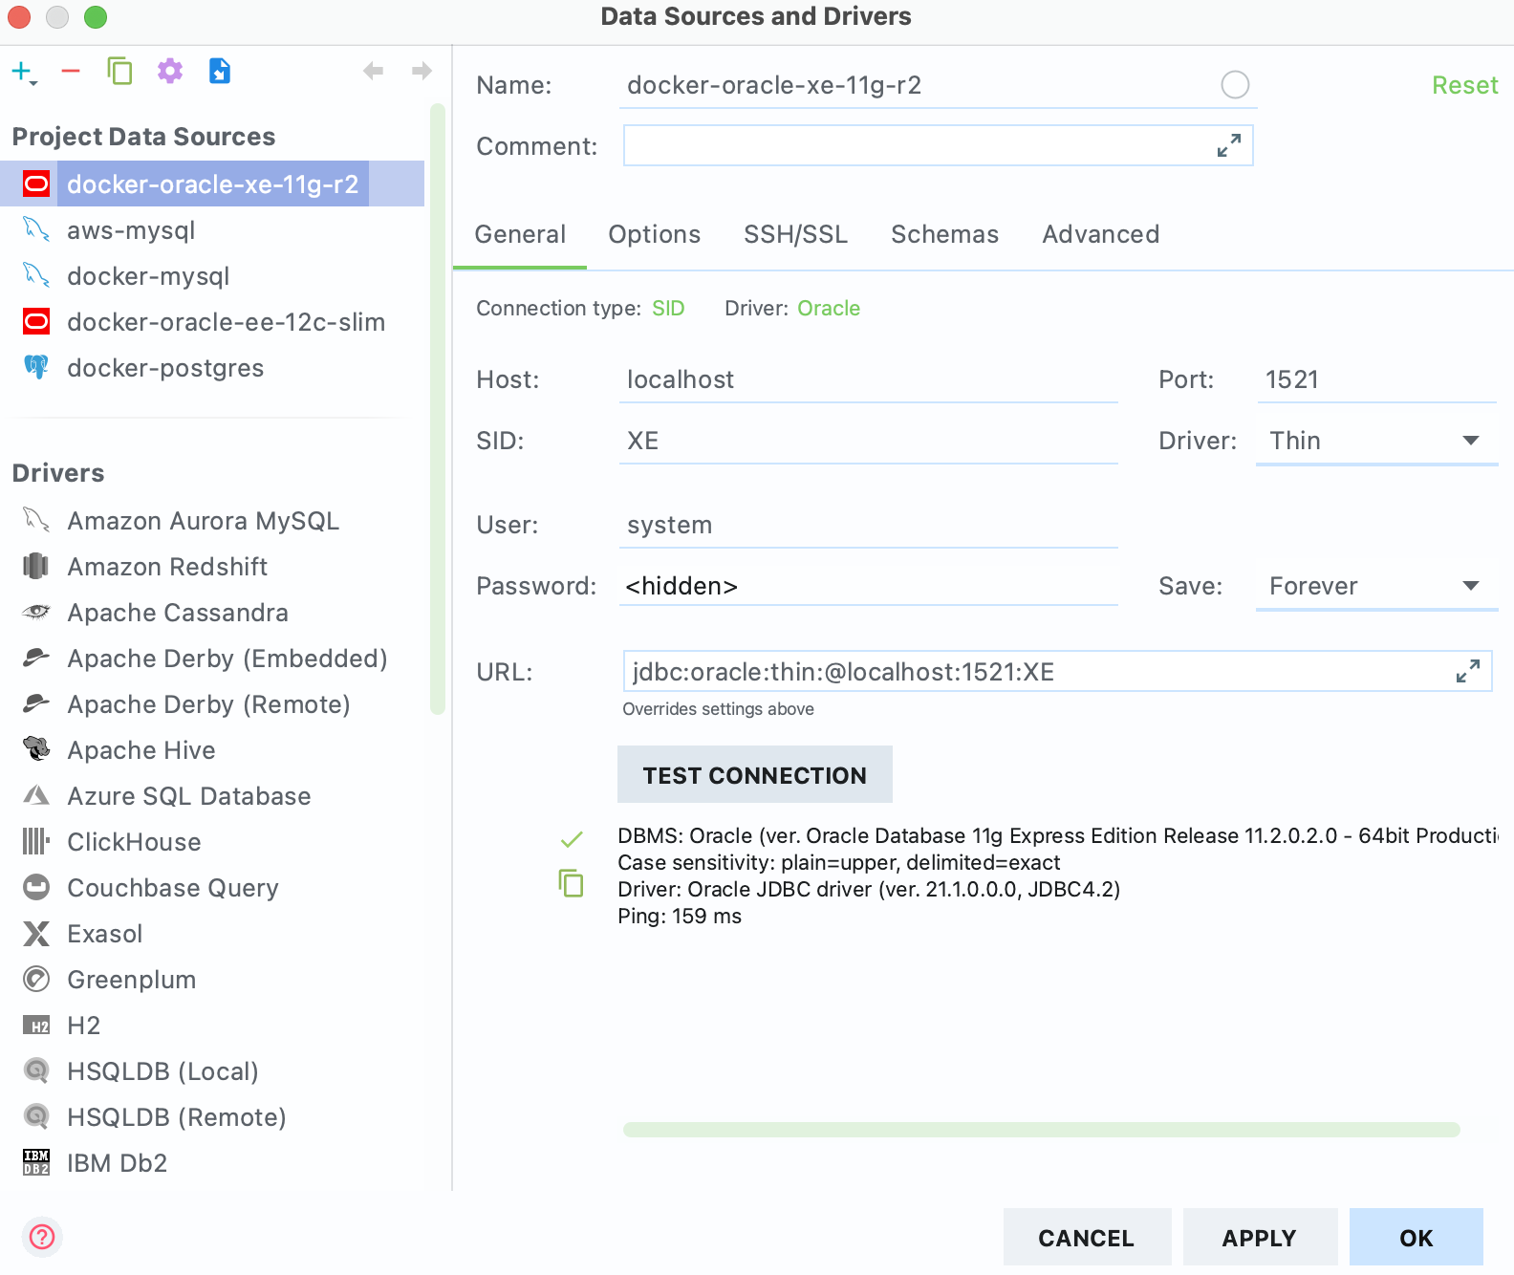Click the OK button
The width and height of the screenshot is (1514, 1275).
(1417, 1238)
